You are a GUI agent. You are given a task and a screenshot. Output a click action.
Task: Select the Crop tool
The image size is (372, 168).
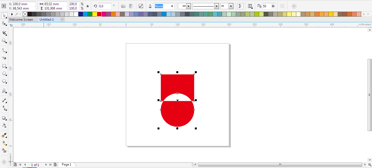(x=4, y=32)
